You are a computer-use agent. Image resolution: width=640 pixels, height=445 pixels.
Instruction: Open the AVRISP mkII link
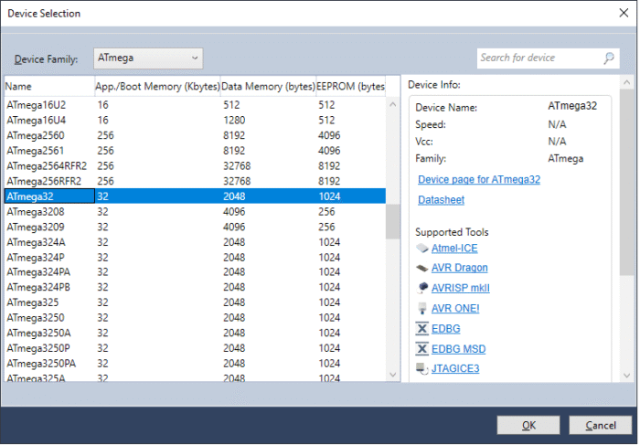(461, 289)
